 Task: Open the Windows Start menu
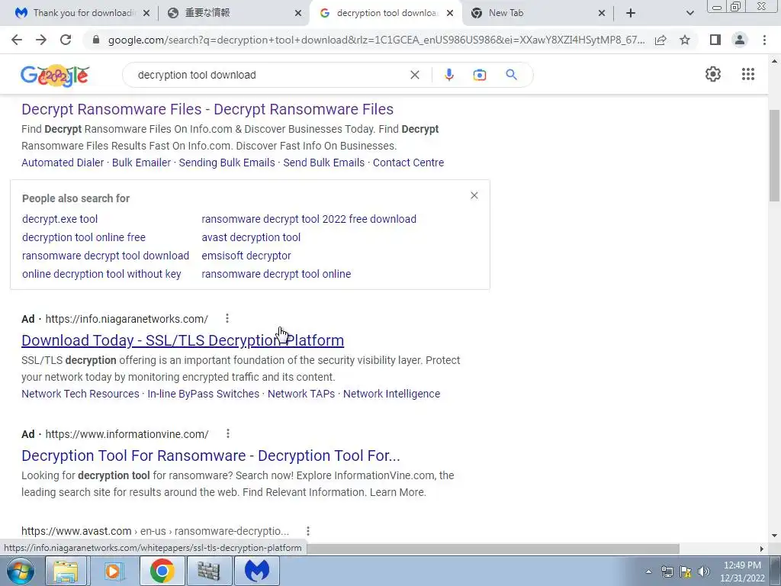[20, 571]
